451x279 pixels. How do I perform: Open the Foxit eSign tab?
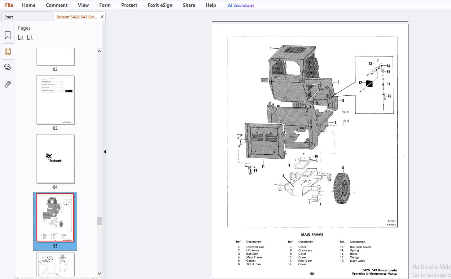160,5
